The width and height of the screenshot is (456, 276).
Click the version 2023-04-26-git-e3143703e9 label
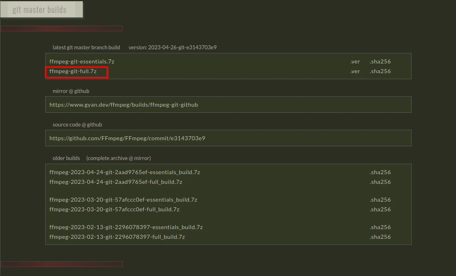[172, 47]
